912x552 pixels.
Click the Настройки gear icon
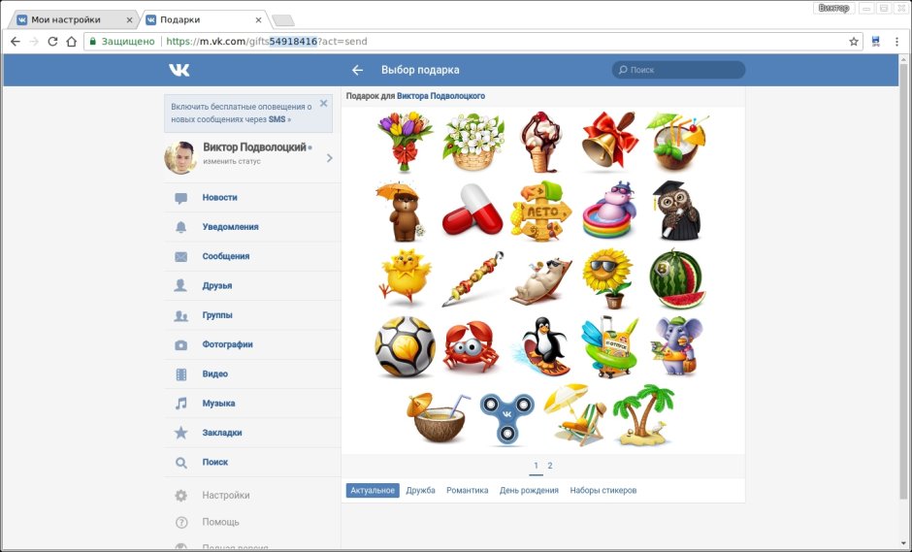(181, 496)
